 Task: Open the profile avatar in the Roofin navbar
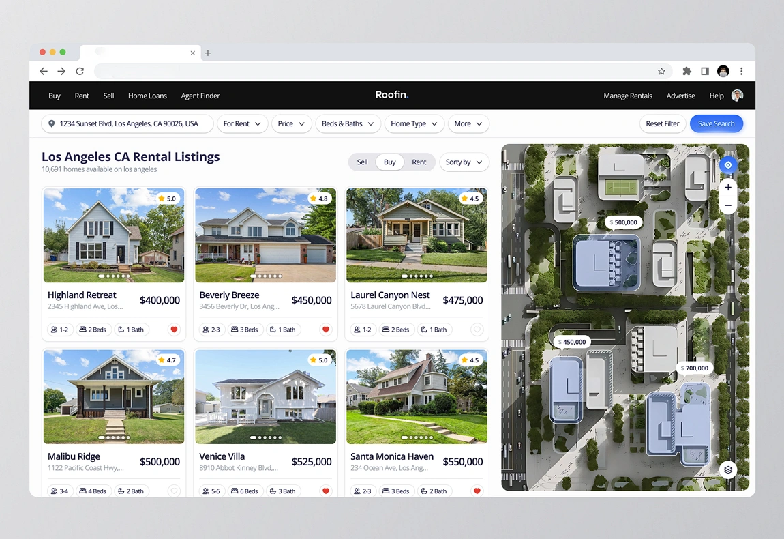[737, 96]
